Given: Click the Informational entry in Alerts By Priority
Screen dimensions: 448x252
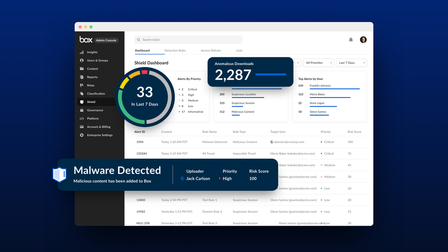Looking at the screenshot, I should tap(196, 112).
